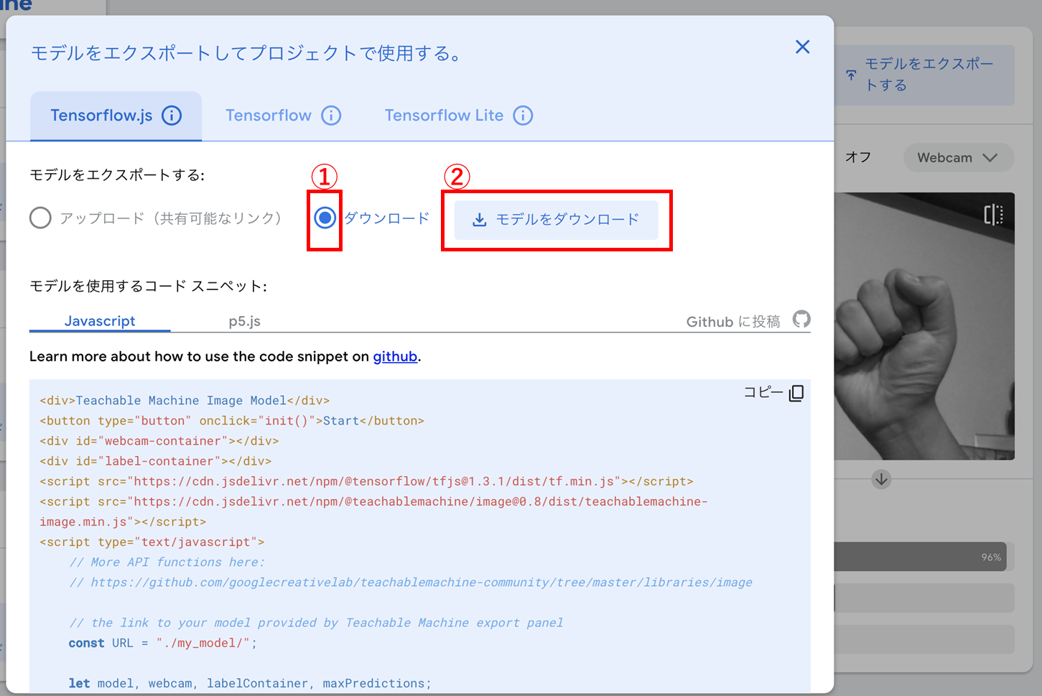The image size is (1042, 696).
Task: Click the Tensorflow tab info icon
Action: coord(331,115)
